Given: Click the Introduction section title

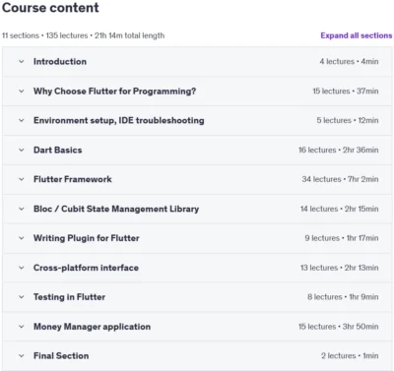Looking at the screenshot, I should coord(60,61).
